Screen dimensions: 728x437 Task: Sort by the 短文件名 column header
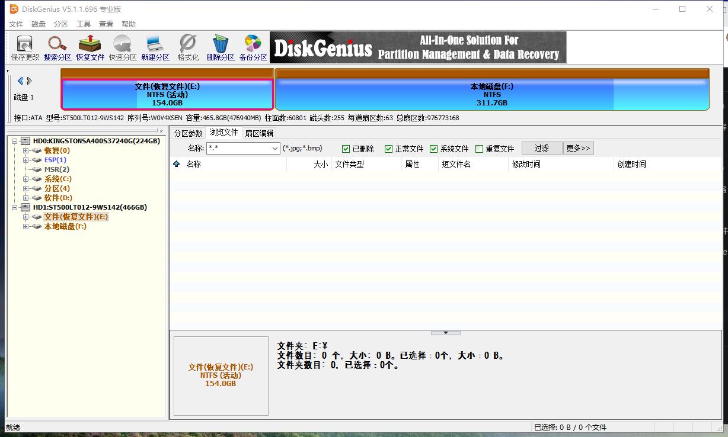coord(473,164)
